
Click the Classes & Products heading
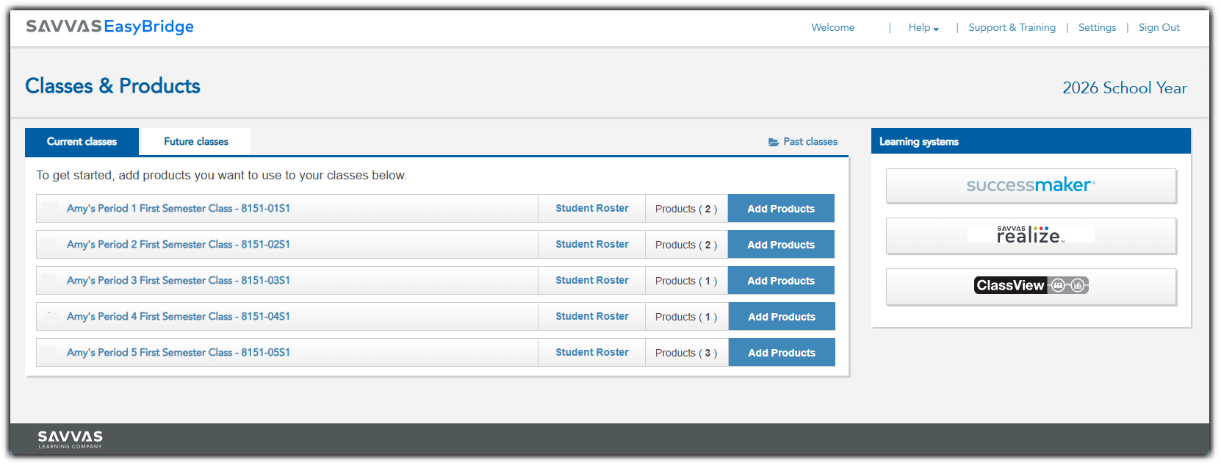pyautogui.click(x=112, y=86)
